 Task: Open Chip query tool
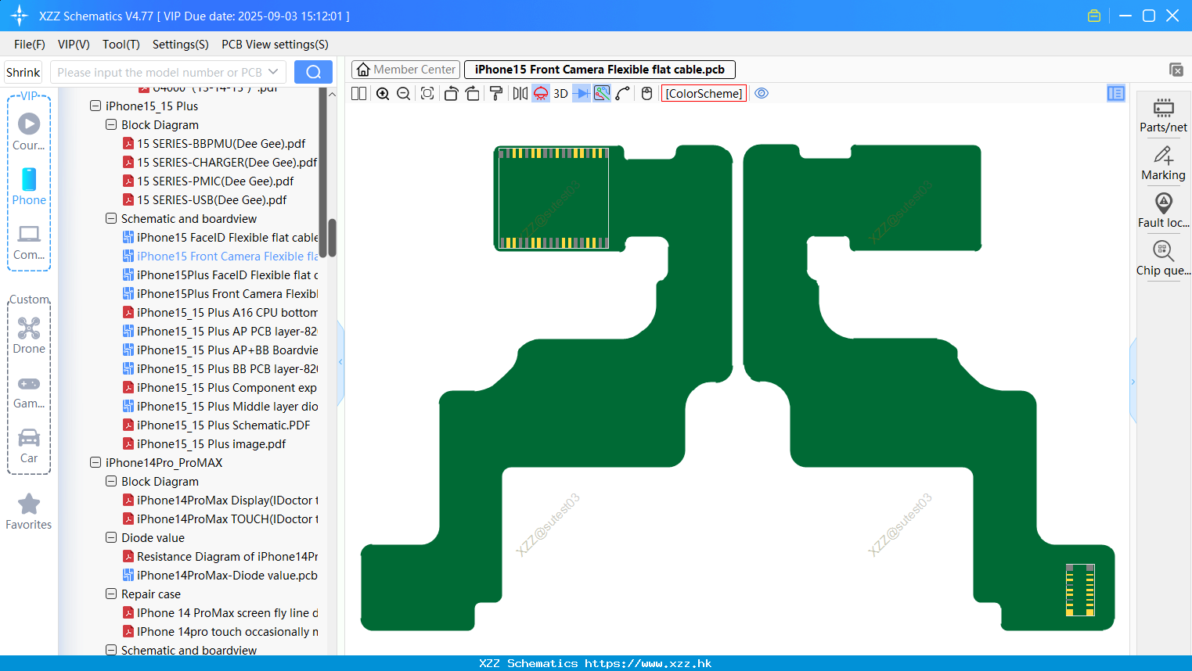(x=1163, y=258)
